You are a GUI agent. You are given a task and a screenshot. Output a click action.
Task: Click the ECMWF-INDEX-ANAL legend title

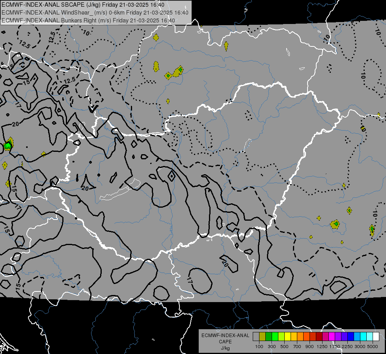pos(226,336)
